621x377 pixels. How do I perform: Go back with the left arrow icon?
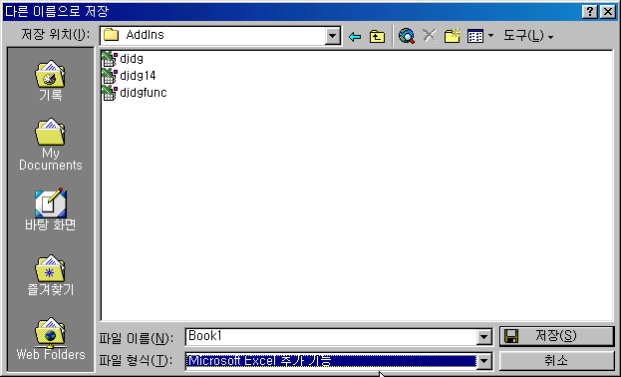[355, 37]
